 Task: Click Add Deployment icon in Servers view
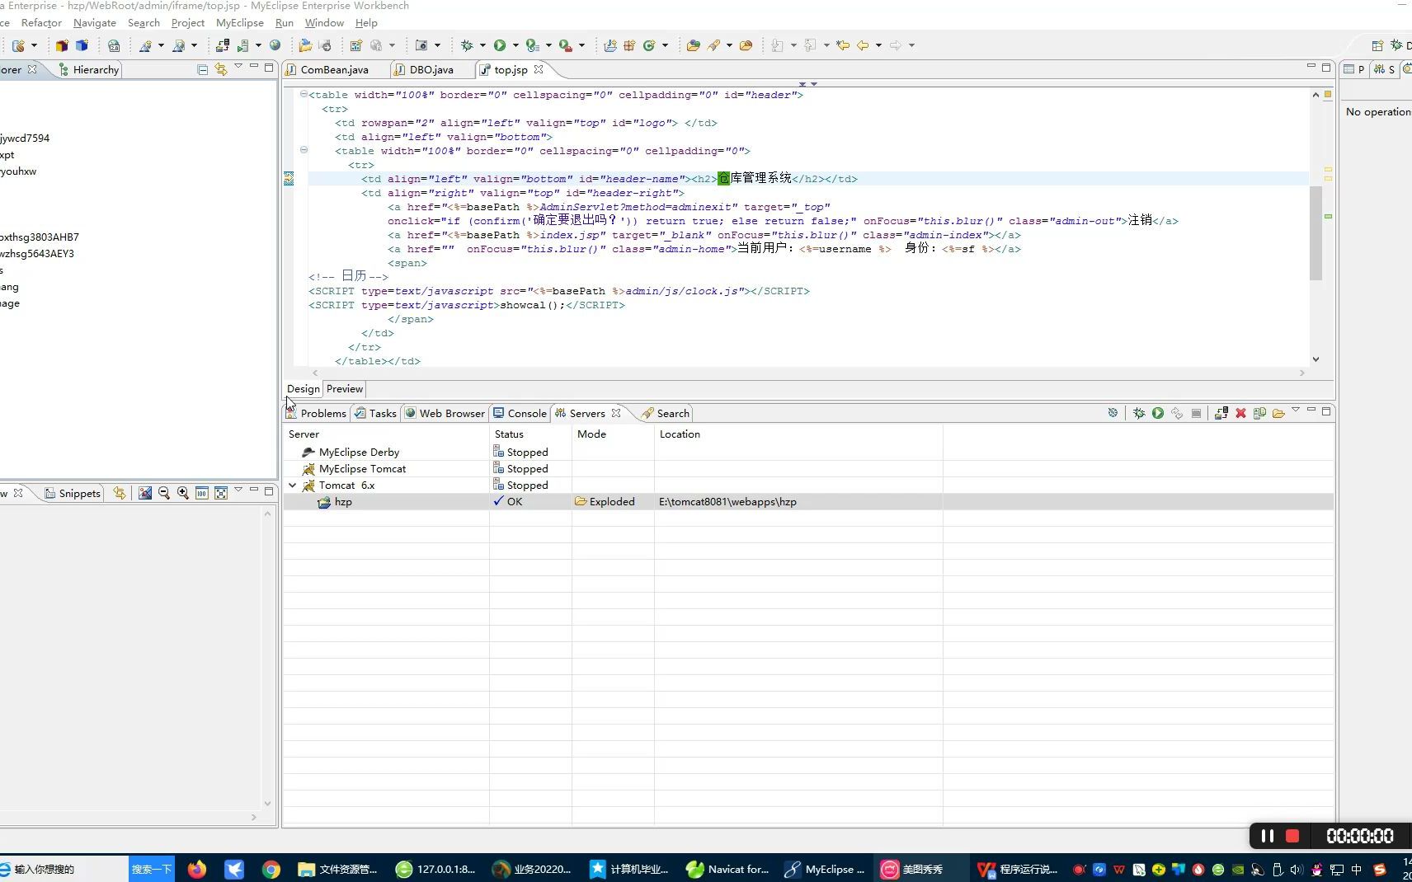click(1221, 413)
